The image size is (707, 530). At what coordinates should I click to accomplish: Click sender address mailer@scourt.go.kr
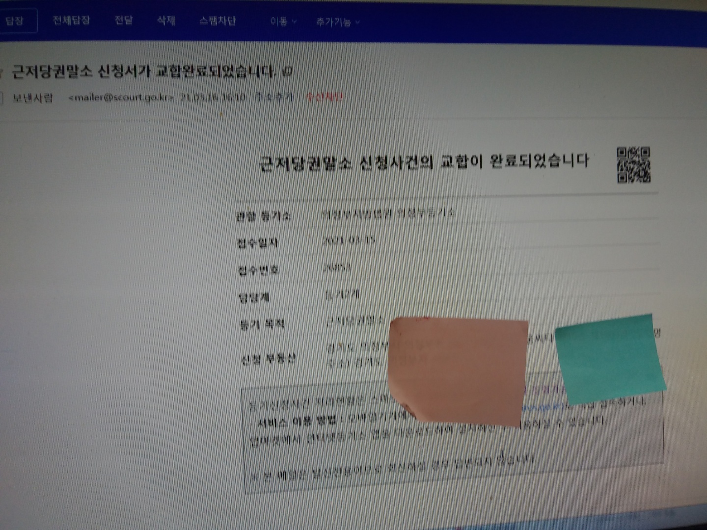pos(121,97)
